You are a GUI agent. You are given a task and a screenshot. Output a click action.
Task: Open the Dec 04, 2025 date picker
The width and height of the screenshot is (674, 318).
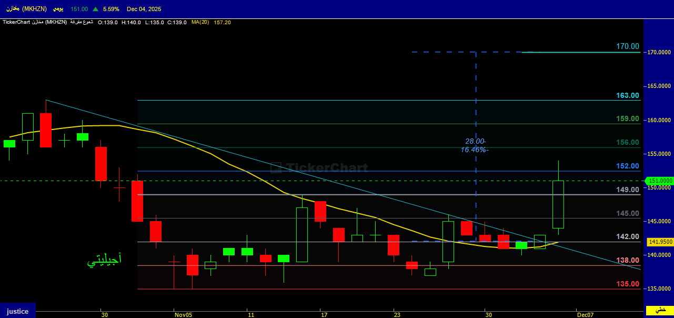[x=144, y=9]
